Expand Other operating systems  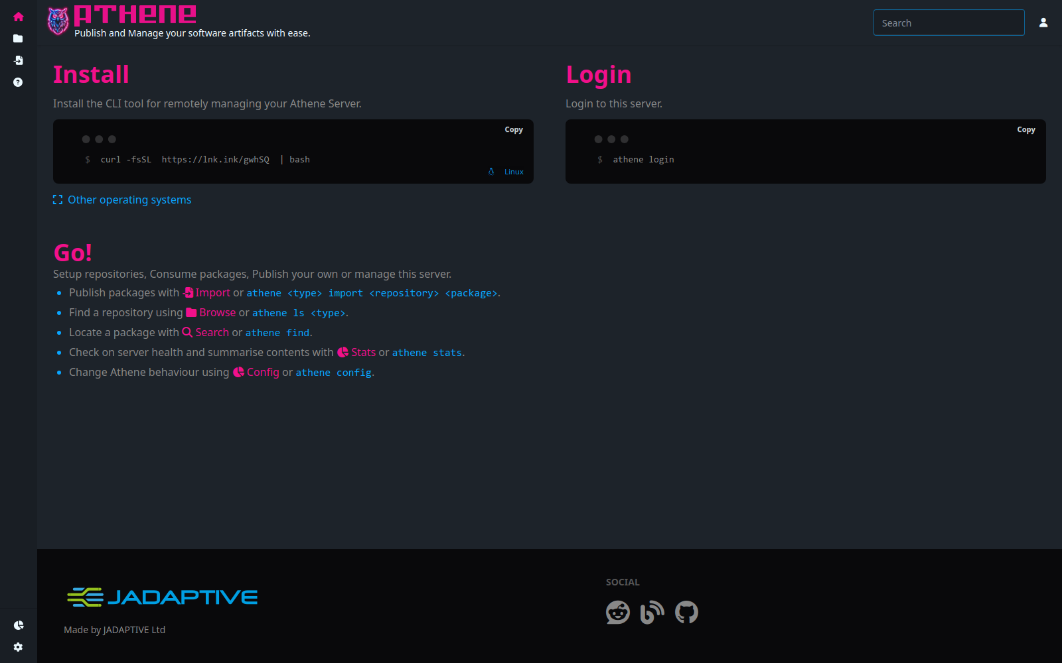[122, 200]
